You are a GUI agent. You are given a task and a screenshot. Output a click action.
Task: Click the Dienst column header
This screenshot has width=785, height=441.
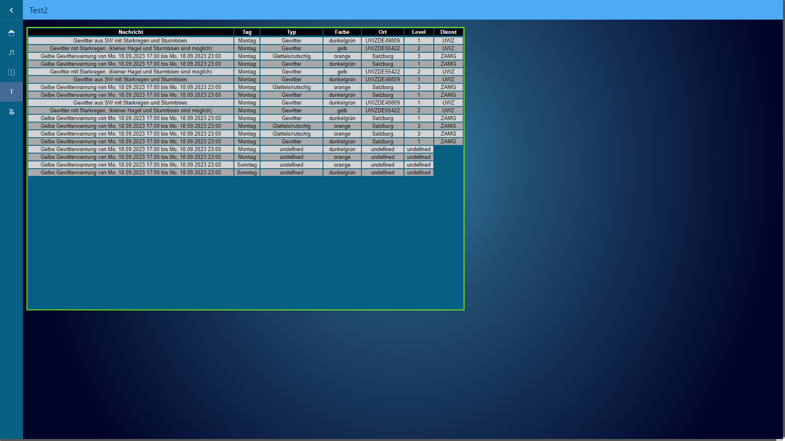coord(449,32)
